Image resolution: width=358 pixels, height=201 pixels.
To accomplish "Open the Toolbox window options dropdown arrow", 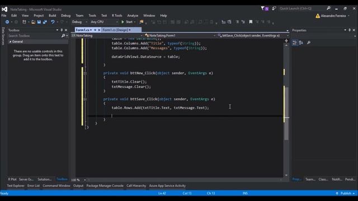I will 57,30.
